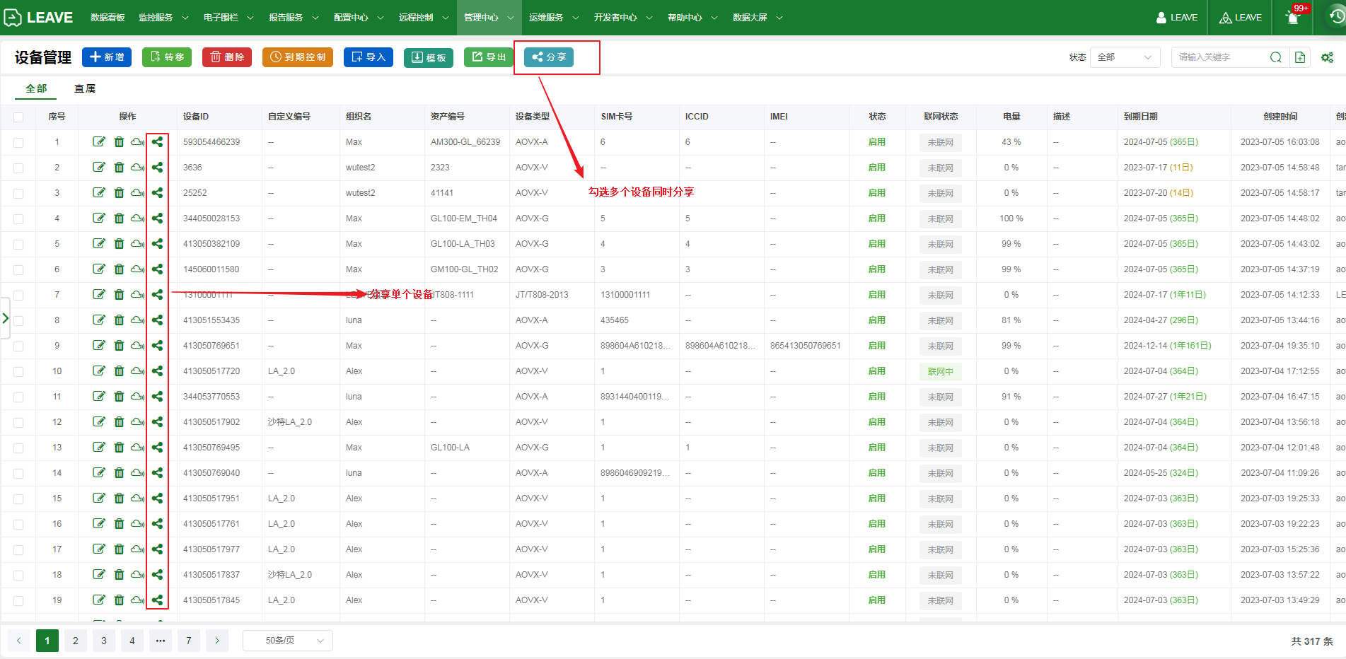Screen dimensions: 1346x659
Task: Open the 50条/页 page size dropdown
Action: (287, 641)
